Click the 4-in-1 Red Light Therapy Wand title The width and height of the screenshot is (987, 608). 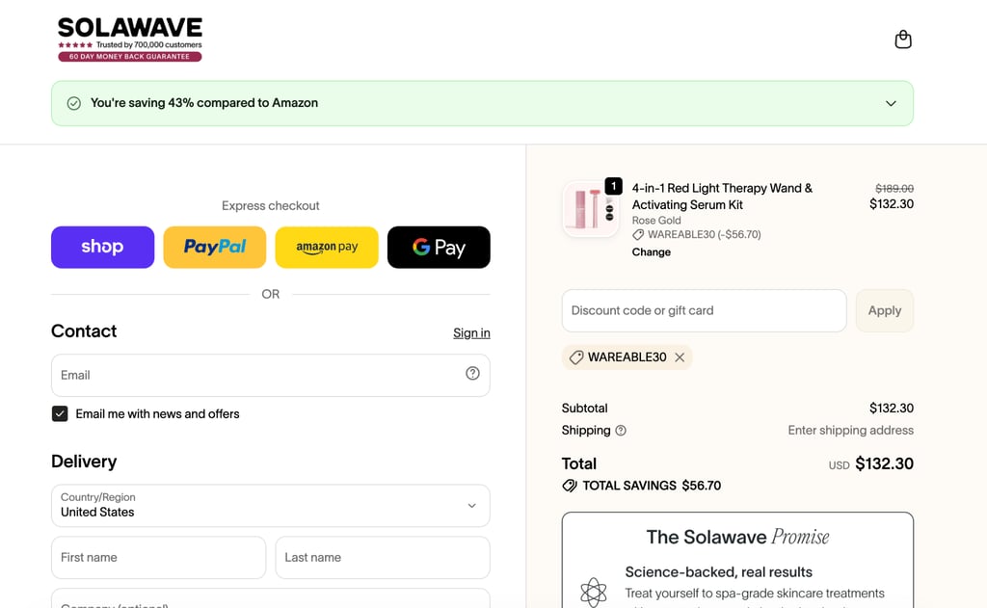pyautogui.click(x=722, y=197)
